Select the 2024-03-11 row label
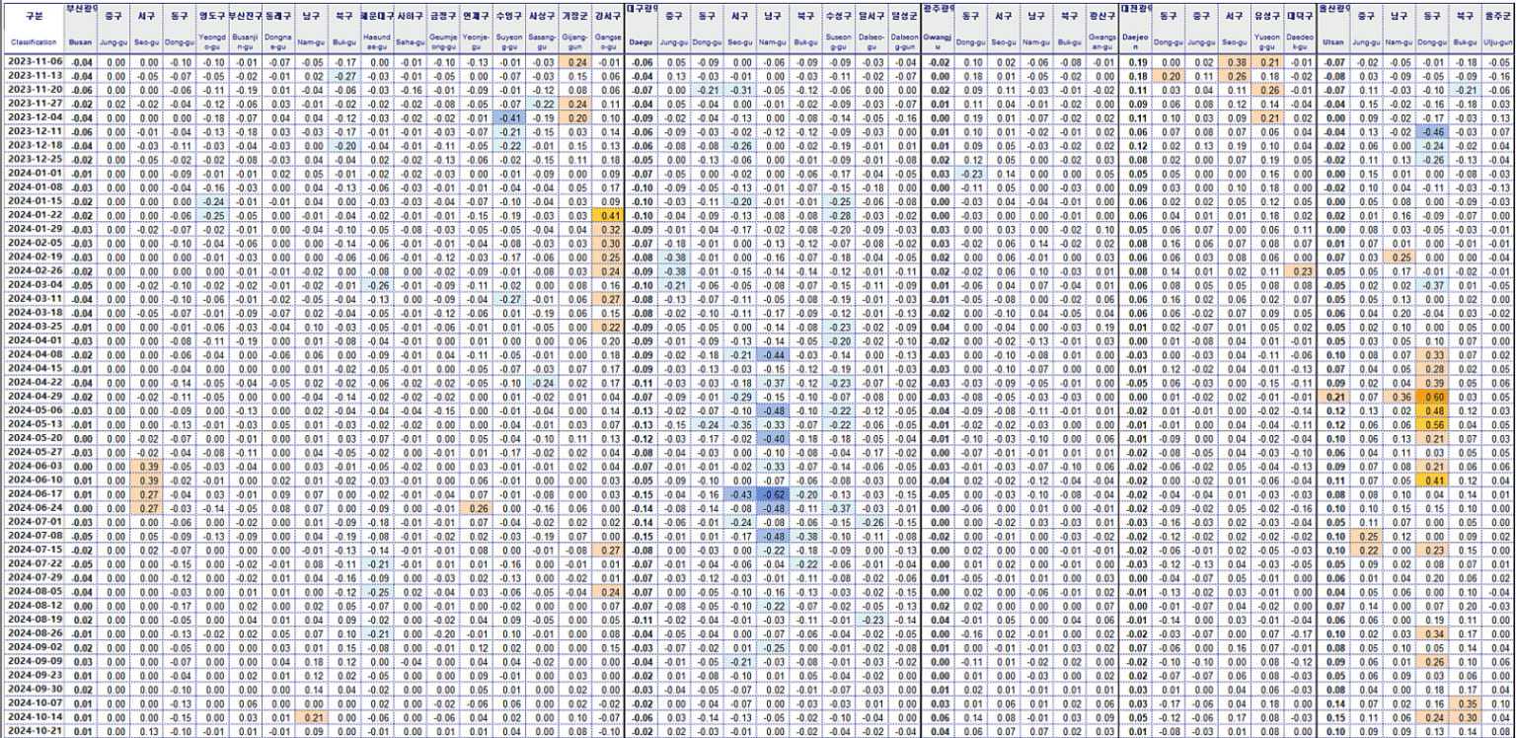This screenshot has height=738, width=1516. [x=32, y=298]
